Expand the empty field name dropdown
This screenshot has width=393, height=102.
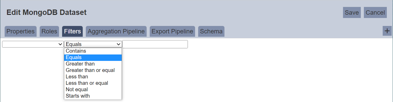[33, 44]
